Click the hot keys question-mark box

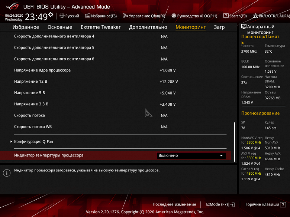click(x=283, y=205)
